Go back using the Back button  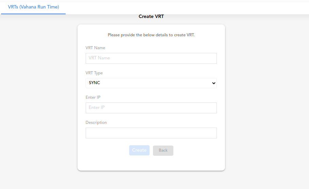click(x=163, y=150)
